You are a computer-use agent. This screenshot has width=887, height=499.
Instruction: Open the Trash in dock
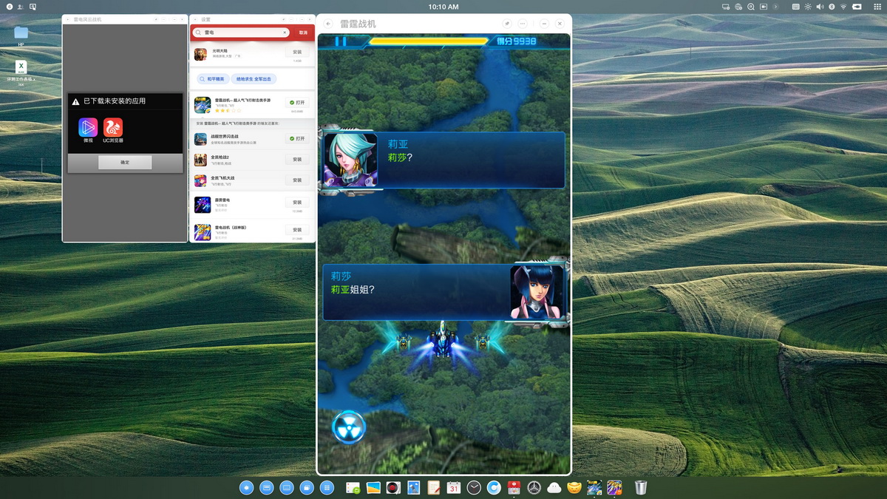tap(641, 488)
